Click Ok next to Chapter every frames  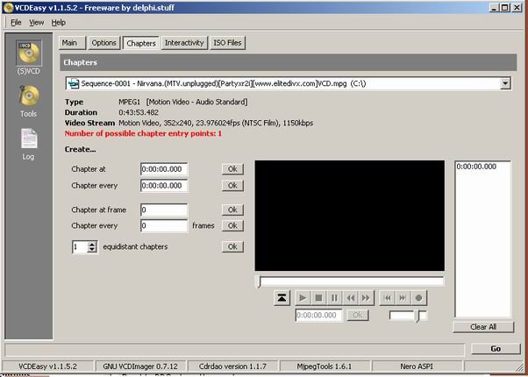(232, 225)
